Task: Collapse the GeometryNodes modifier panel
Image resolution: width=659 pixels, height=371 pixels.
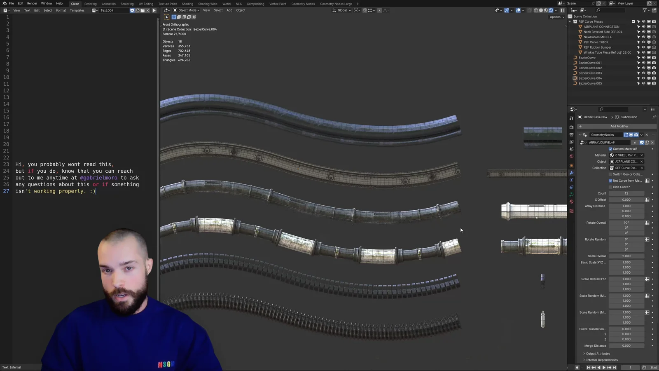Action: pyautogui.click(x=581, y=135)
